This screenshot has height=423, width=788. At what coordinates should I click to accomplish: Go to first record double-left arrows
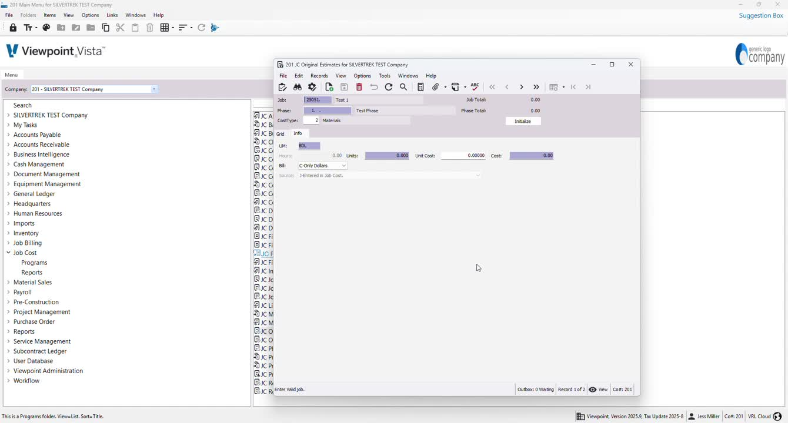tap(492, 87)
